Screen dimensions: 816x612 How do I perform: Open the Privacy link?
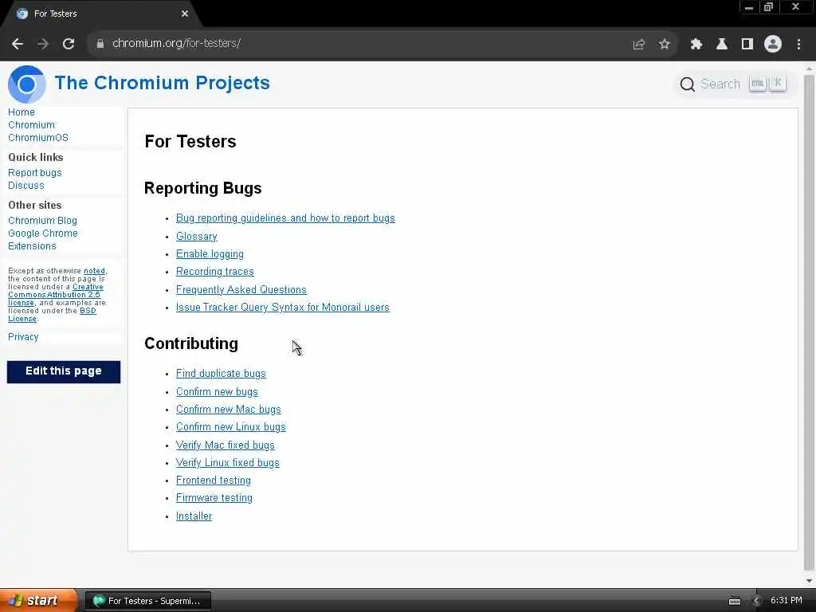[x=23, y=337]
